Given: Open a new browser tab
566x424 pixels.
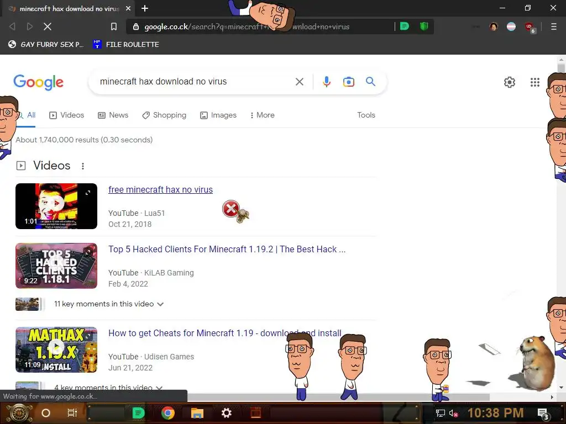Looking at the screenshot, I should (145, 8).
